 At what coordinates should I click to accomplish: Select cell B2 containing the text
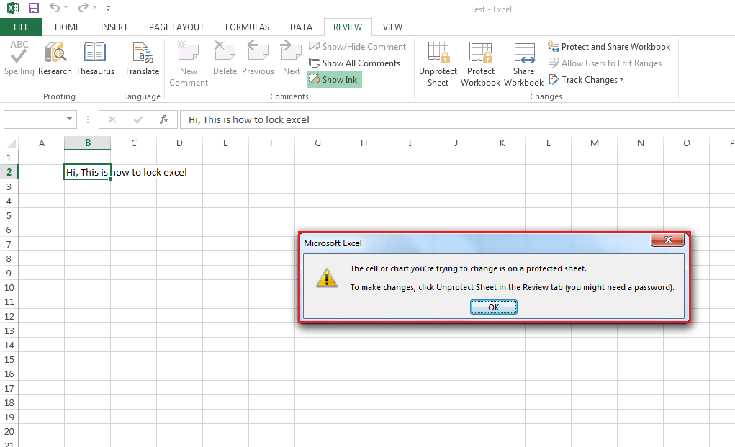point(87,172)
